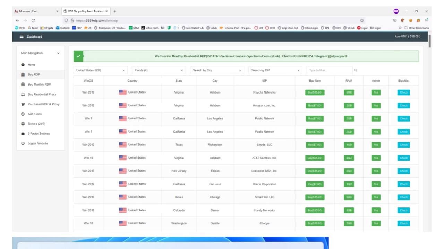This screenshot has height=249, width=444.
Task: Reload the page with the refresh icon
Action: click(33, 20)
